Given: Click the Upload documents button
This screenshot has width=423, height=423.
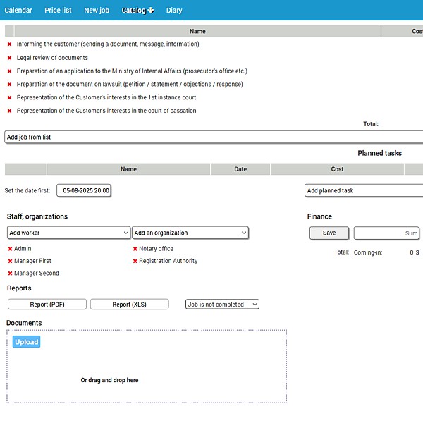Looking at the screenshot, I should click(26, 342).
